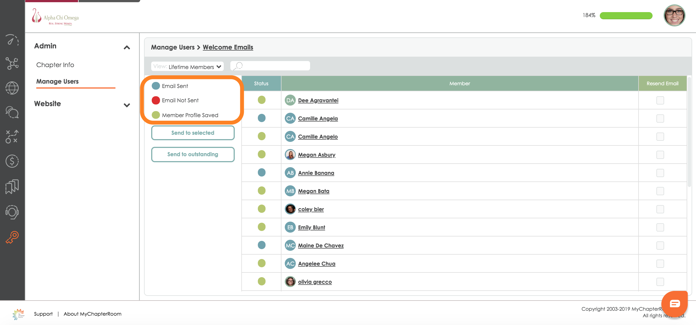Open the Lifetime Members view dropdown
The height and width of the screenshot is (325, 696).
[187, 67]
